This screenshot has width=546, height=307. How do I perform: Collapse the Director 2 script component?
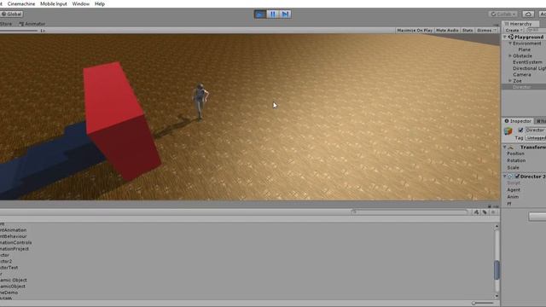(504, 177)
